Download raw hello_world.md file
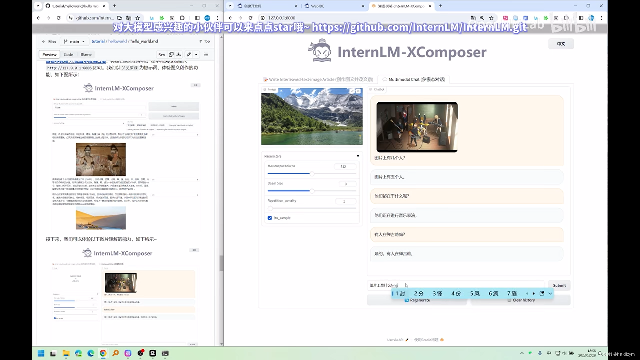The height and width of the screenshot is (360, 640). click(x=179, y=54)
